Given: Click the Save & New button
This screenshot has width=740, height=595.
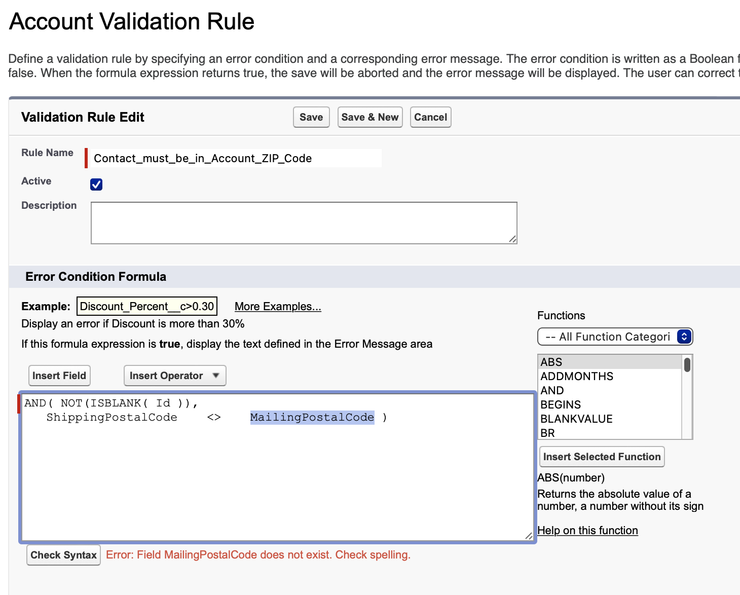Looking at the screenshot, I should coord(369,117).
